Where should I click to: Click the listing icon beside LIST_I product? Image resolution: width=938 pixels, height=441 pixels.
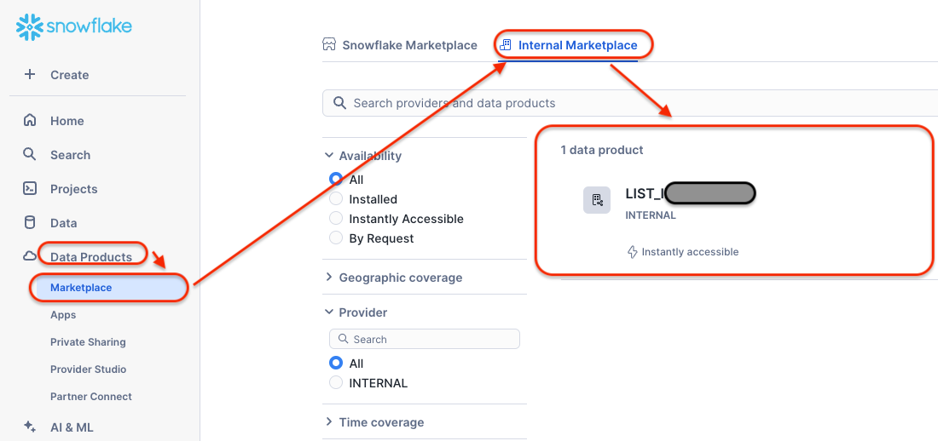point(597,200)
